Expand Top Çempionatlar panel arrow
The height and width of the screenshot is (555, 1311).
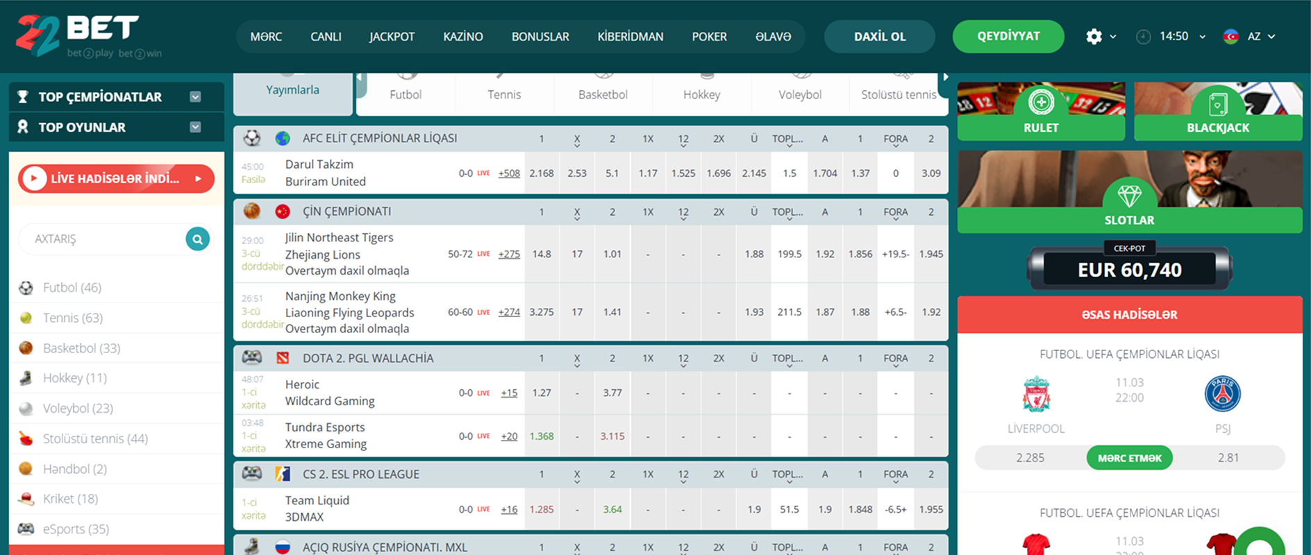coord(195,97)
